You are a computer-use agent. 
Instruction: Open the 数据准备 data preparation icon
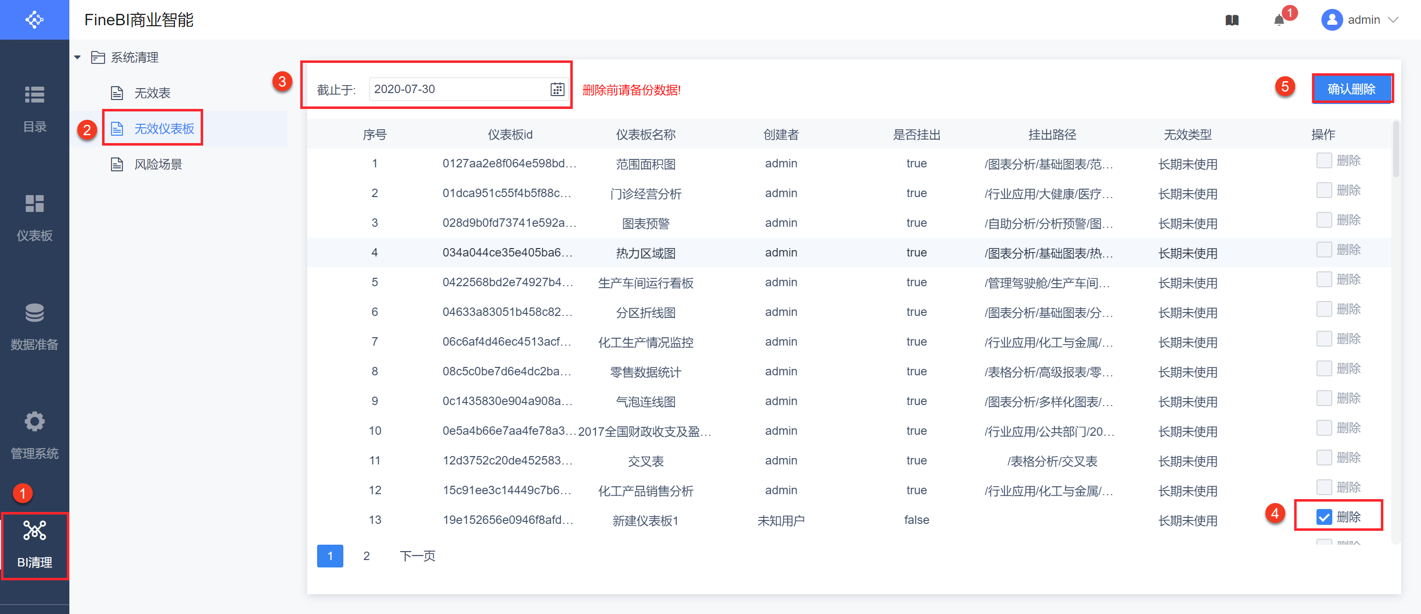(x=34, y=313)
